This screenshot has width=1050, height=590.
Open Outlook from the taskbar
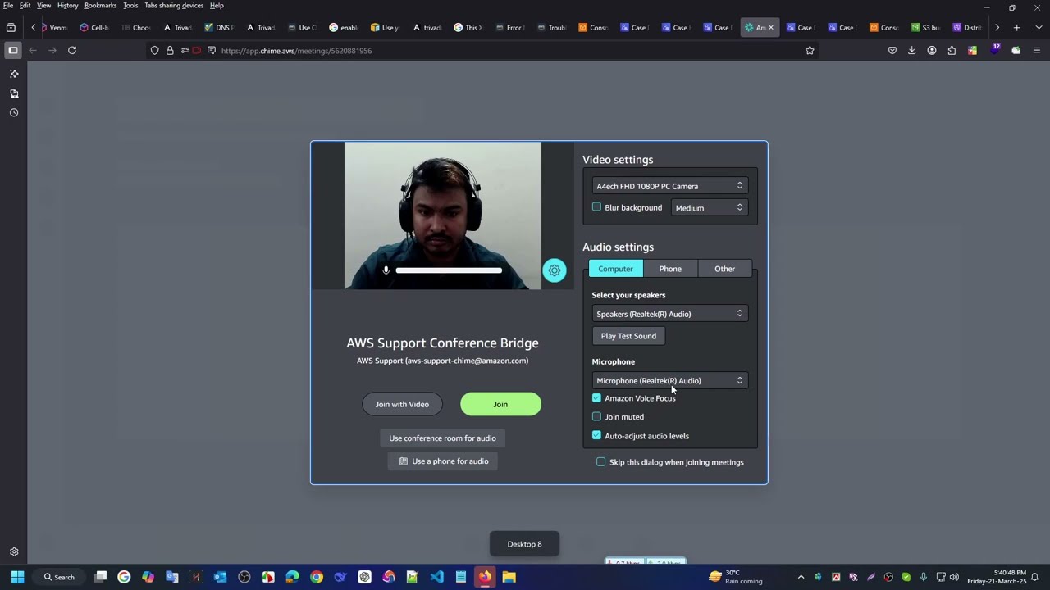[x=220, y=577]
